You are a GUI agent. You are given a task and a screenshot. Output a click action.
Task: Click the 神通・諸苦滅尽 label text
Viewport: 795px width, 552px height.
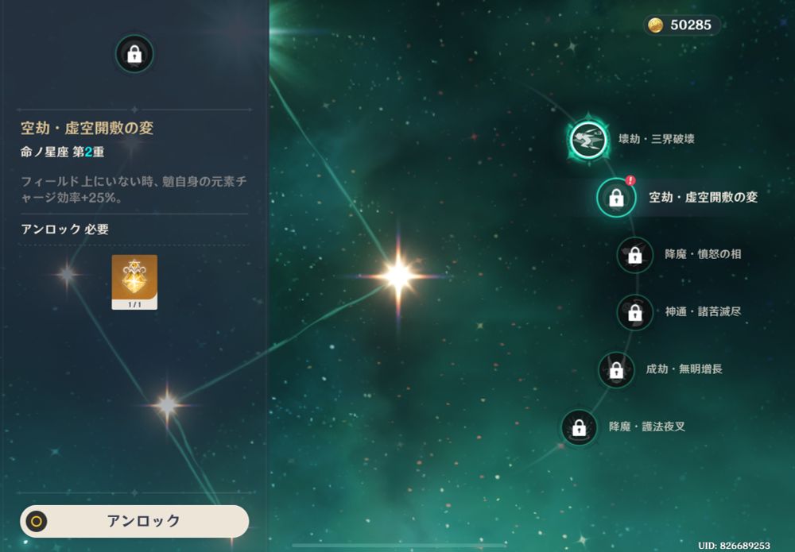[x=703, y=311]
